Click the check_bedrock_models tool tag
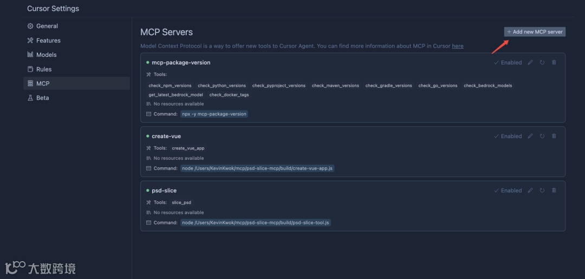 tap(487, 86)
